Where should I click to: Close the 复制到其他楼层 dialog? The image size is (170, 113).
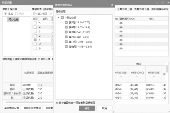click(x=112, y=5)
